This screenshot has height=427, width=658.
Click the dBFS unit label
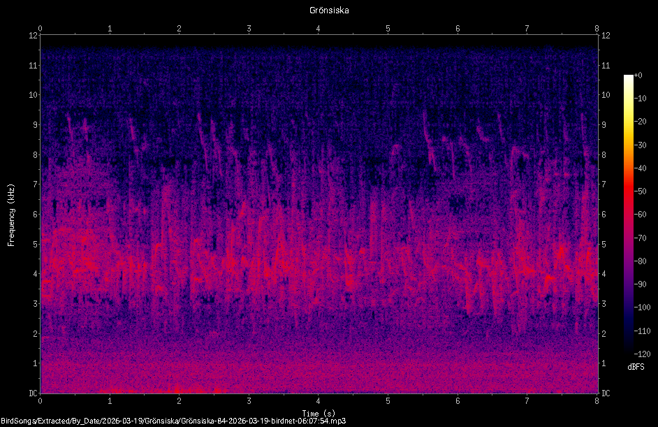[x=636, y=367]
